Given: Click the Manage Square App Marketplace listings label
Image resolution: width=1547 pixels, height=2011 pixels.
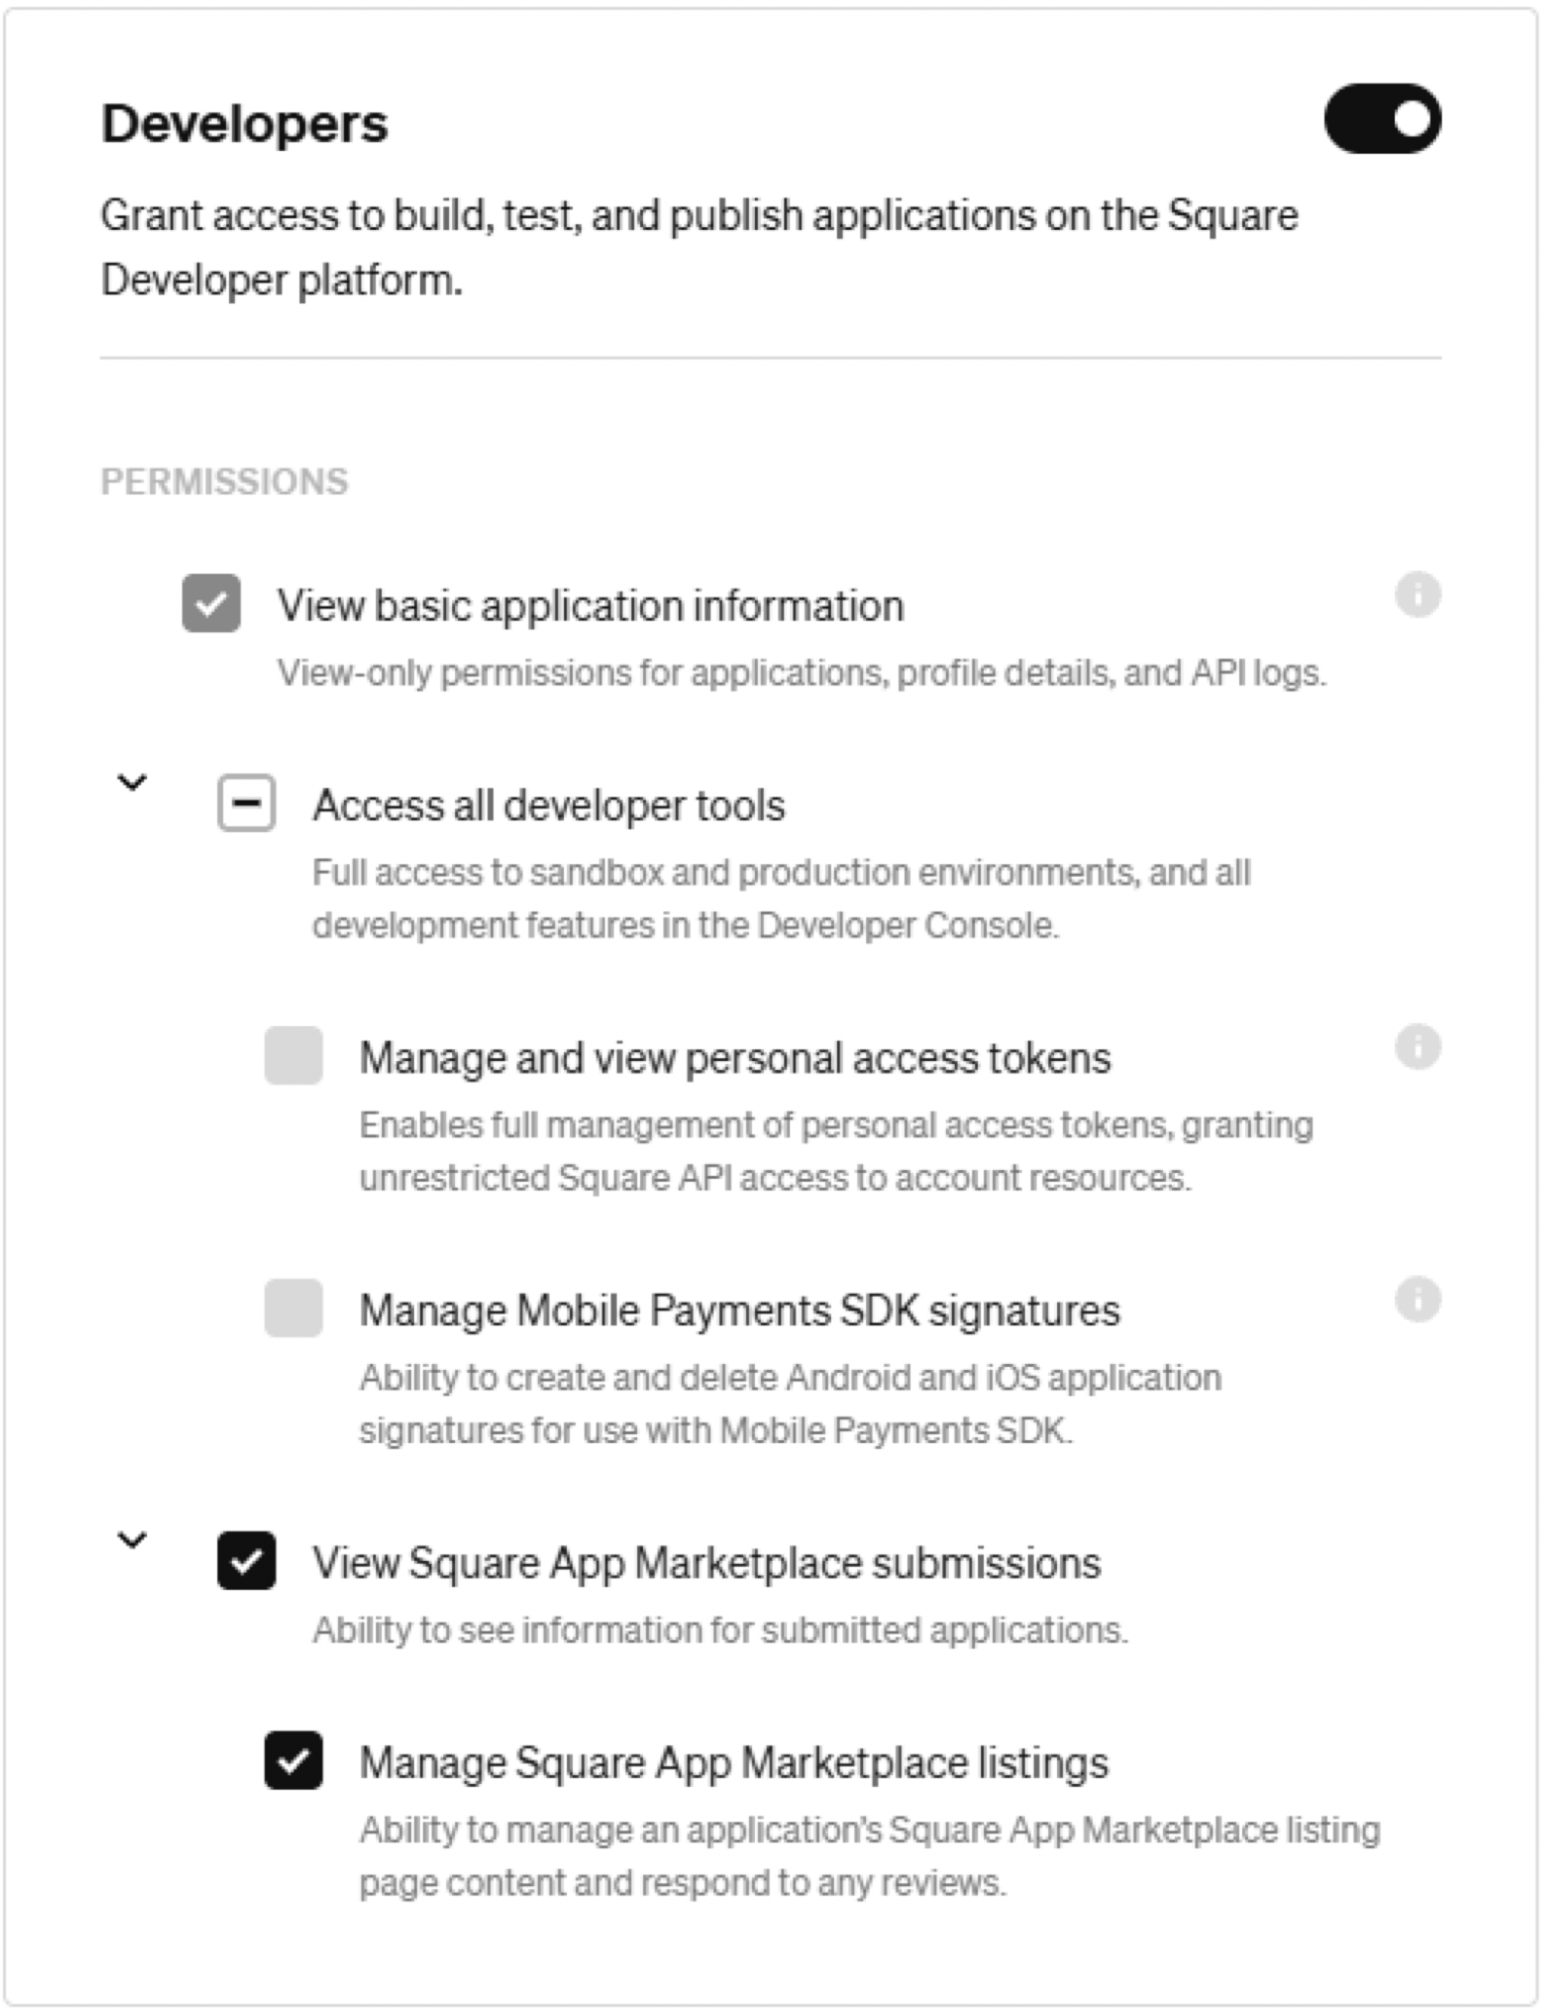Looking at the screenshot, I should pos(734,1764).
